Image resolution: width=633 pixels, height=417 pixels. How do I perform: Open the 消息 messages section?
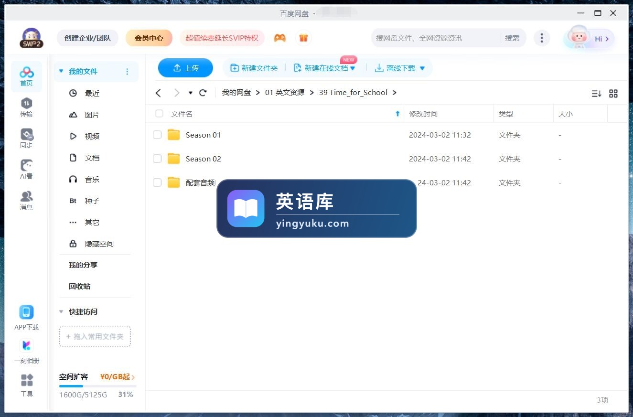coord(26,201)
